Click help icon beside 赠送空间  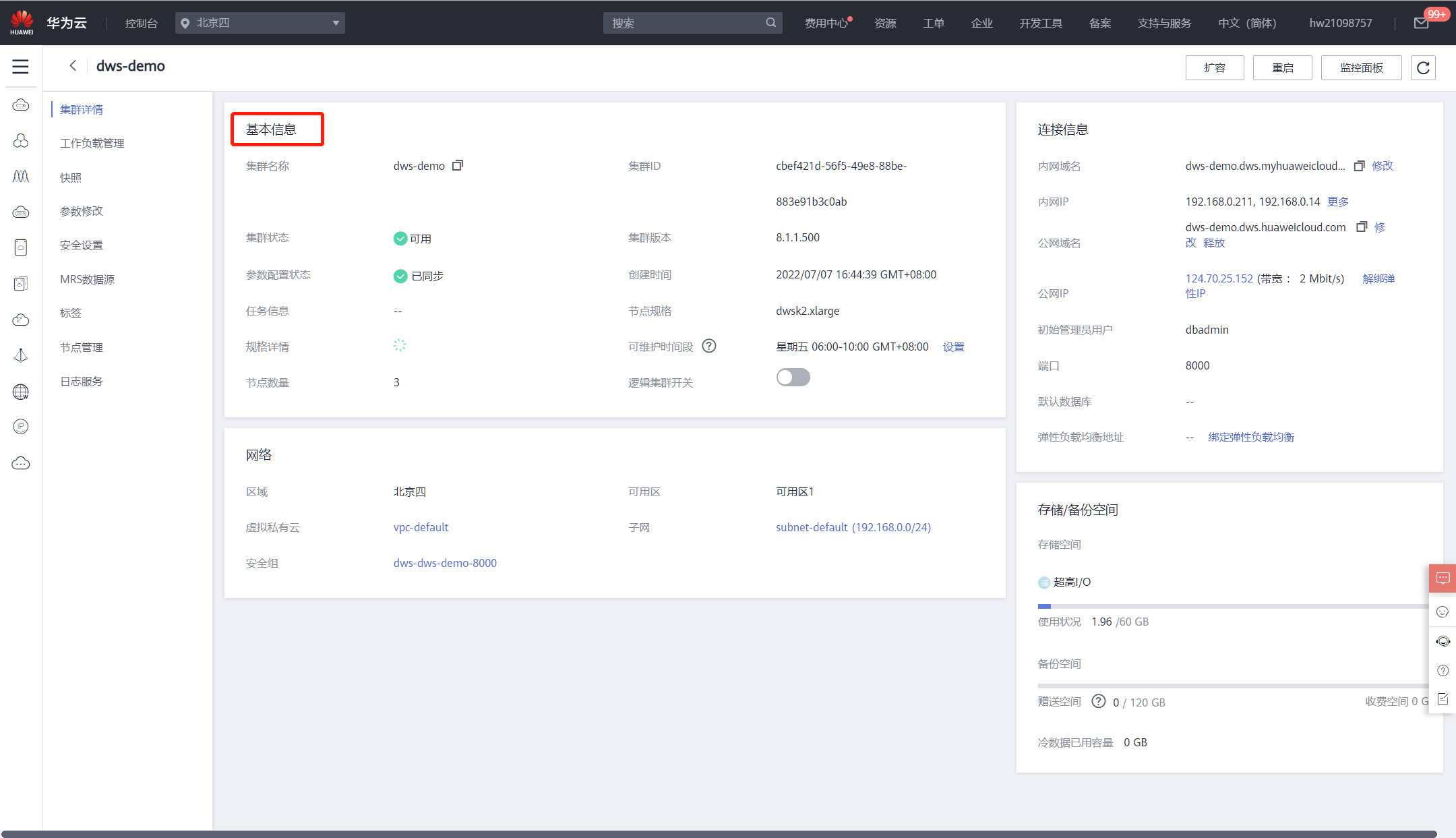pos(1098,701)
